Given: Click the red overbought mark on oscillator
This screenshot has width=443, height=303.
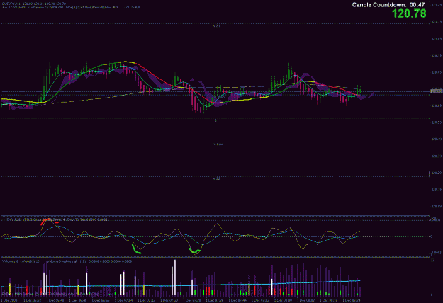Looking at the screenshot, I should (x=46, y=221).
